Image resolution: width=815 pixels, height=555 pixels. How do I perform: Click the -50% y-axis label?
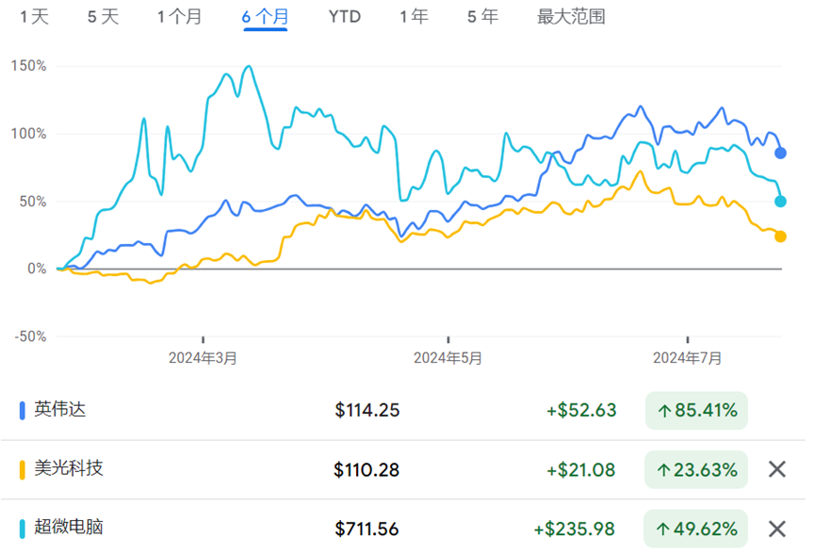pos(30,336)
